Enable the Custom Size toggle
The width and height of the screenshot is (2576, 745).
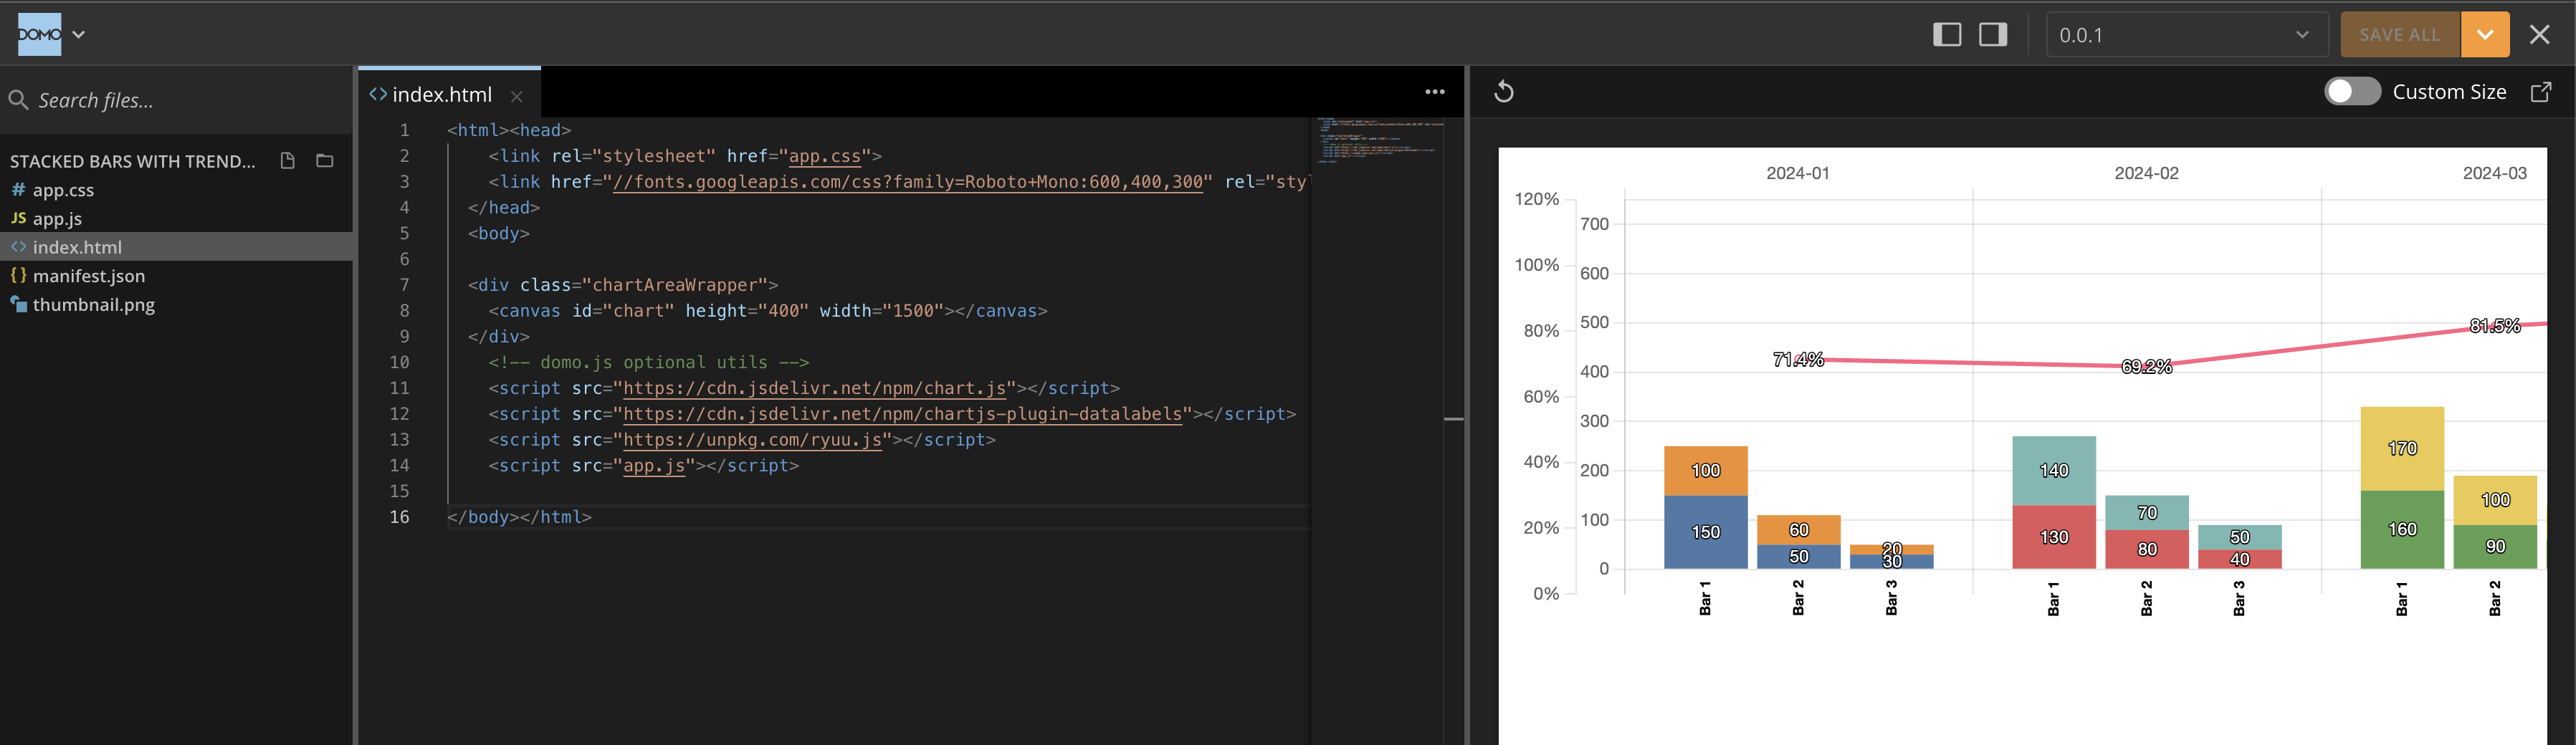pyautogui.click(x=2352, y=90)
